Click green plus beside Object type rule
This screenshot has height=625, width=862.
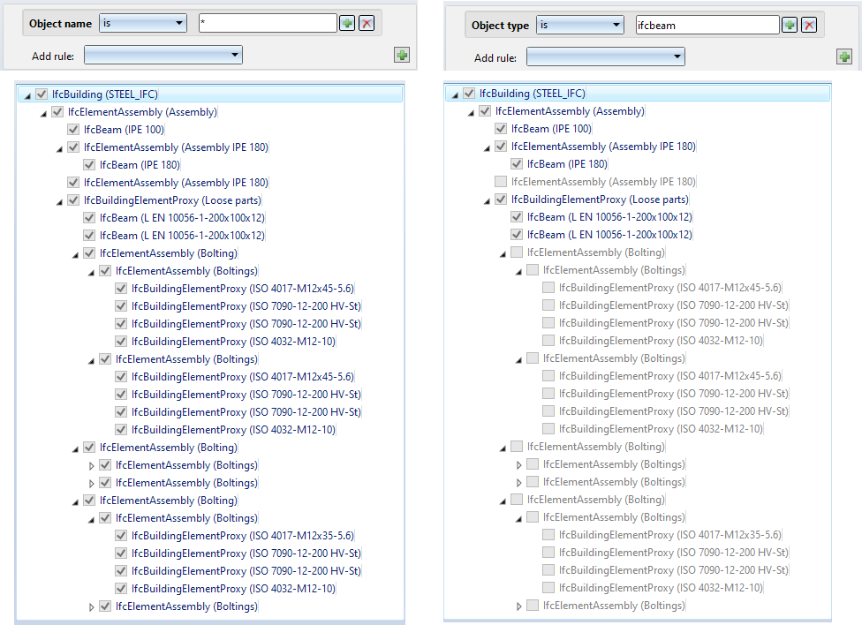pyautogui.click(x=790, y=25)
